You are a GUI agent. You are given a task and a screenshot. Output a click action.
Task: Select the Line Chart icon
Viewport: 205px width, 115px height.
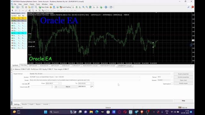(x=80, y=7)
